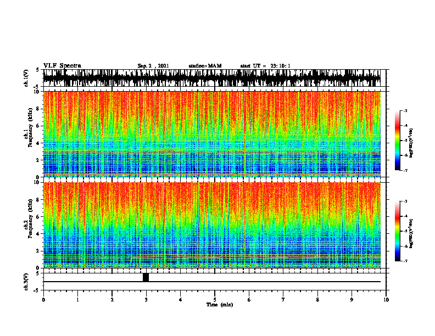435x336 pixels.
Task: Click the "6" kHz tick on ch.1 frequency axis
Action: coord(39,126)
